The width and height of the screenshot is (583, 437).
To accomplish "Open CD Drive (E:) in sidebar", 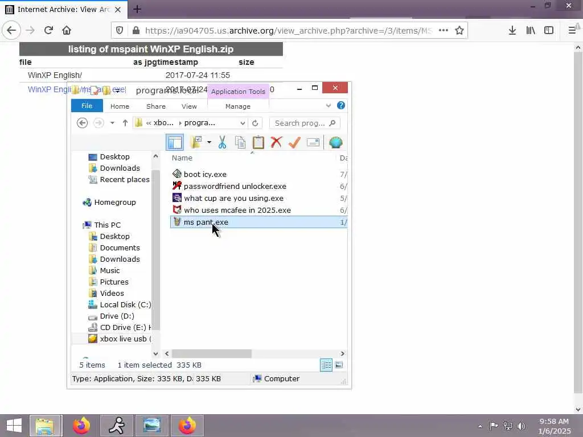I will tap(120, 327).
